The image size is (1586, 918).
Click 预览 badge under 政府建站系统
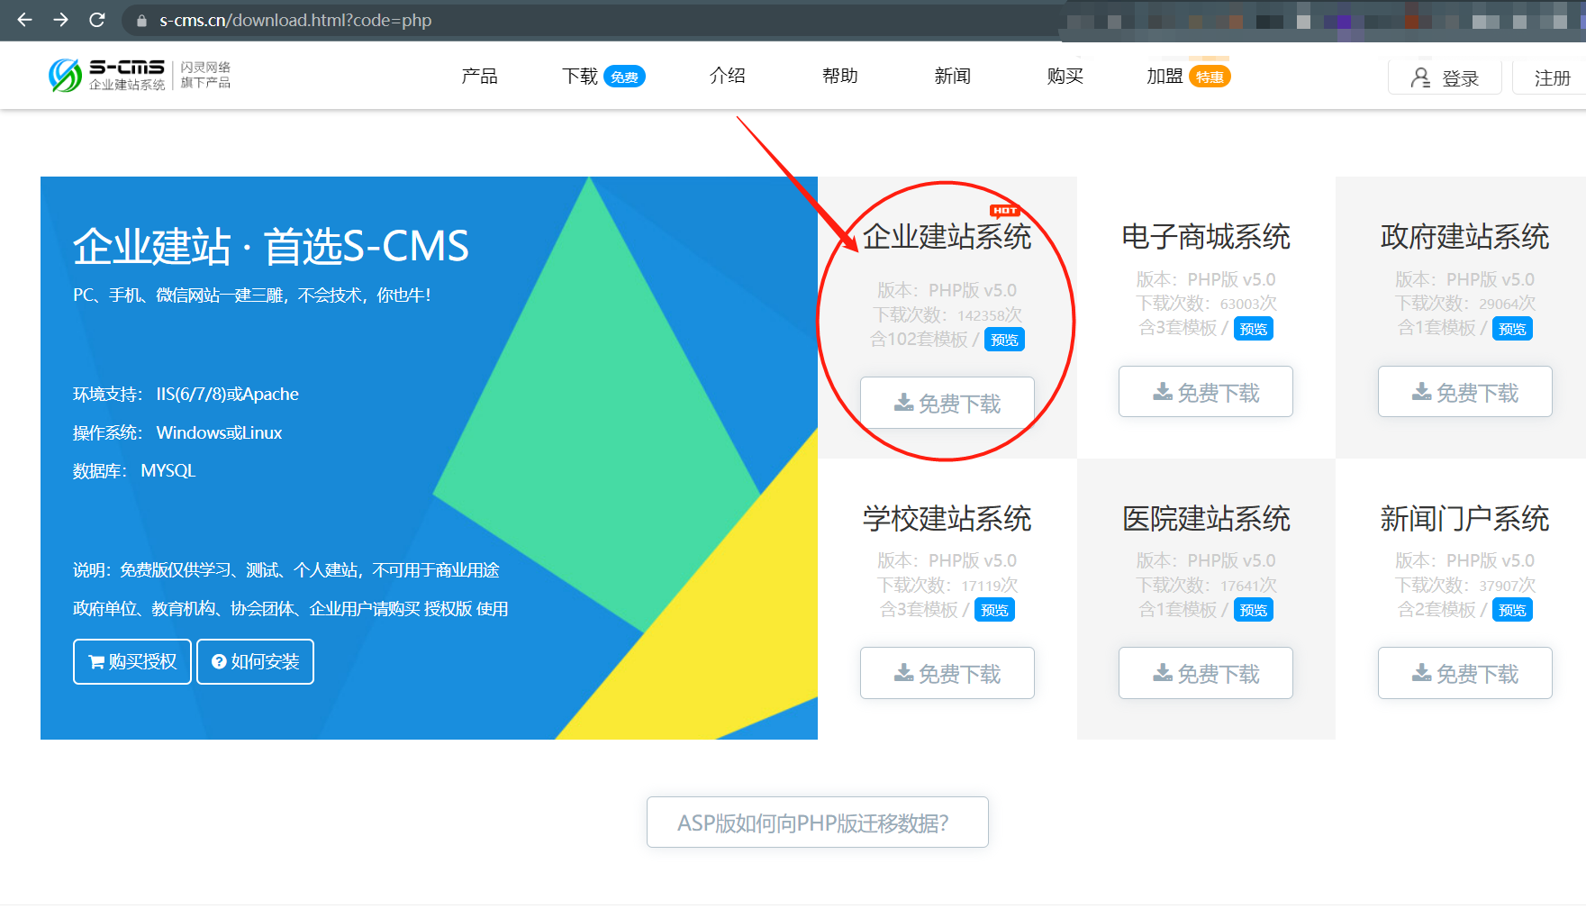1512,328
